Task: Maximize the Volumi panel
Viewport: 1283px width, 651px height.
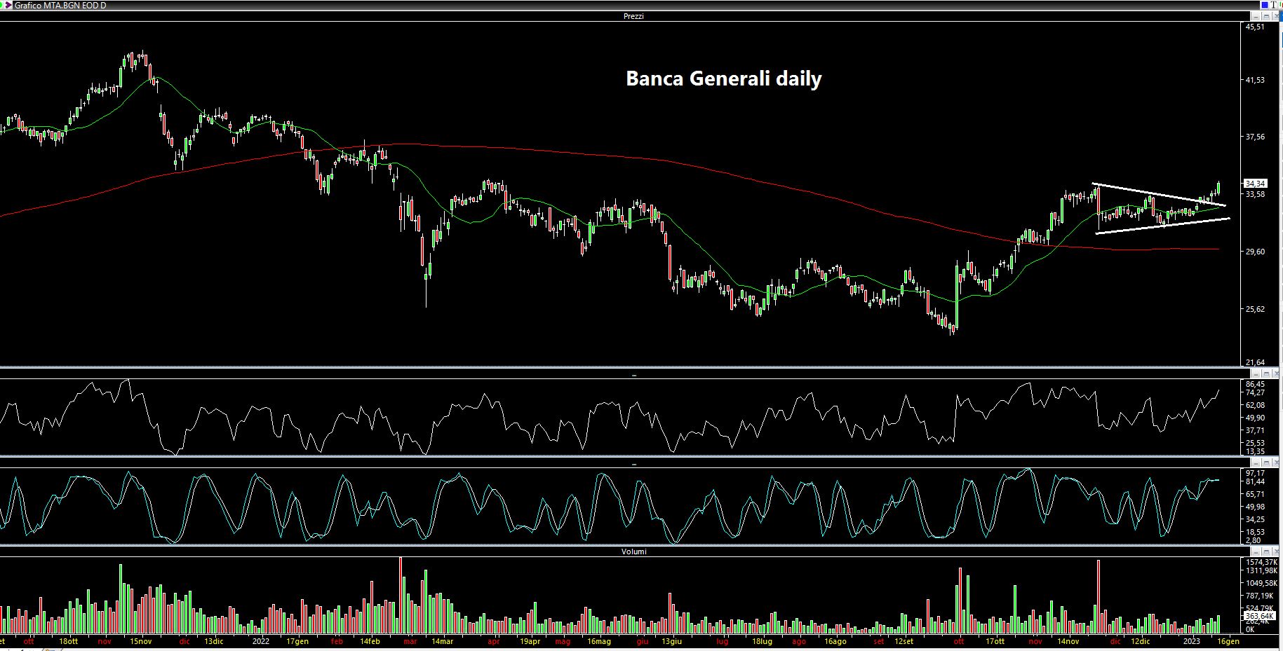Action: [1266, 551]
